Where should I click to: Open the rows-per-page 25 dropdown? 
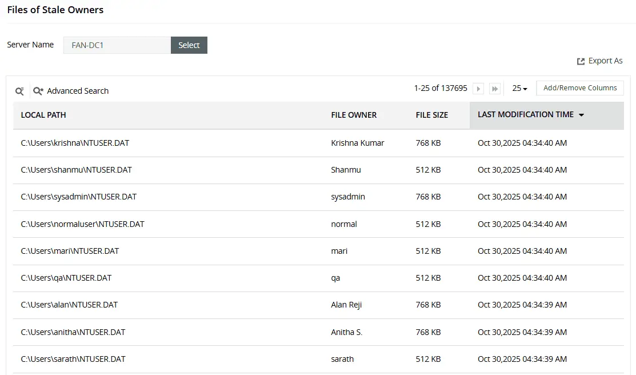[519, 88]
